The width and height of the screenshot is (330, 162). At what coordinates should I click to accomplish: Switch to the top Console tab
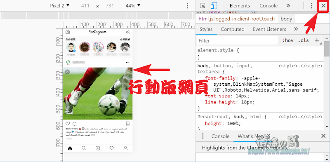click(x=269, y=6)
